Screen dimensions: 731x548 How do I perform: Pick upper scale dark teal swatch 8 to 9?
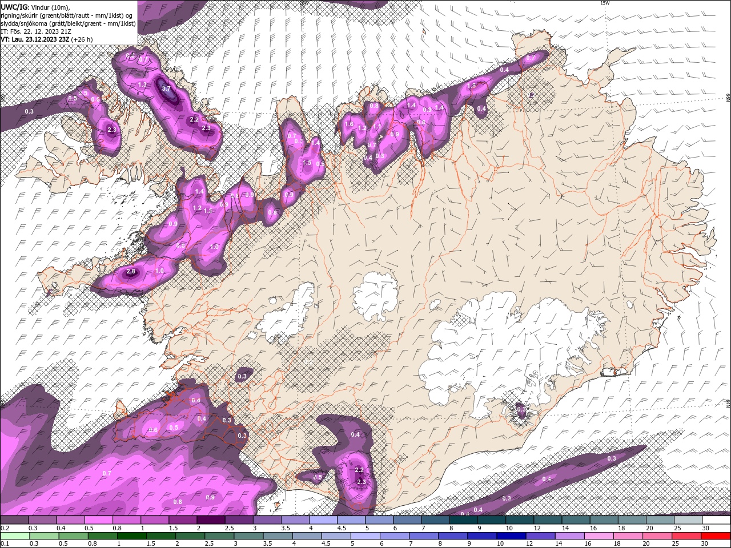(x=463, y=520)
